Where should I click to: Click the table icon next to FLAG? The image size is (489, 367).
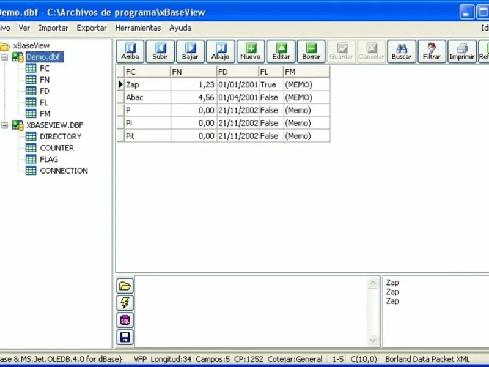click(x=31, y=159)
